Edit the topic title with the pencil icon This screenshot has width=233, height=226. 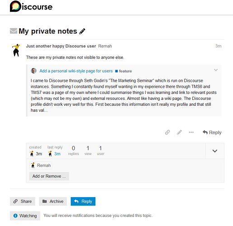[x=82, y=31]
